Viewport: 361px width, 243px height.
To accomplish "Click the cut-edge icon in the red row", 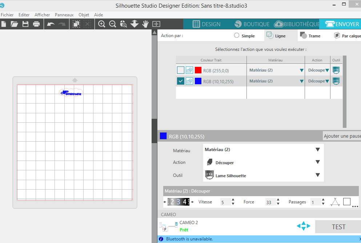I will (189, 70).
